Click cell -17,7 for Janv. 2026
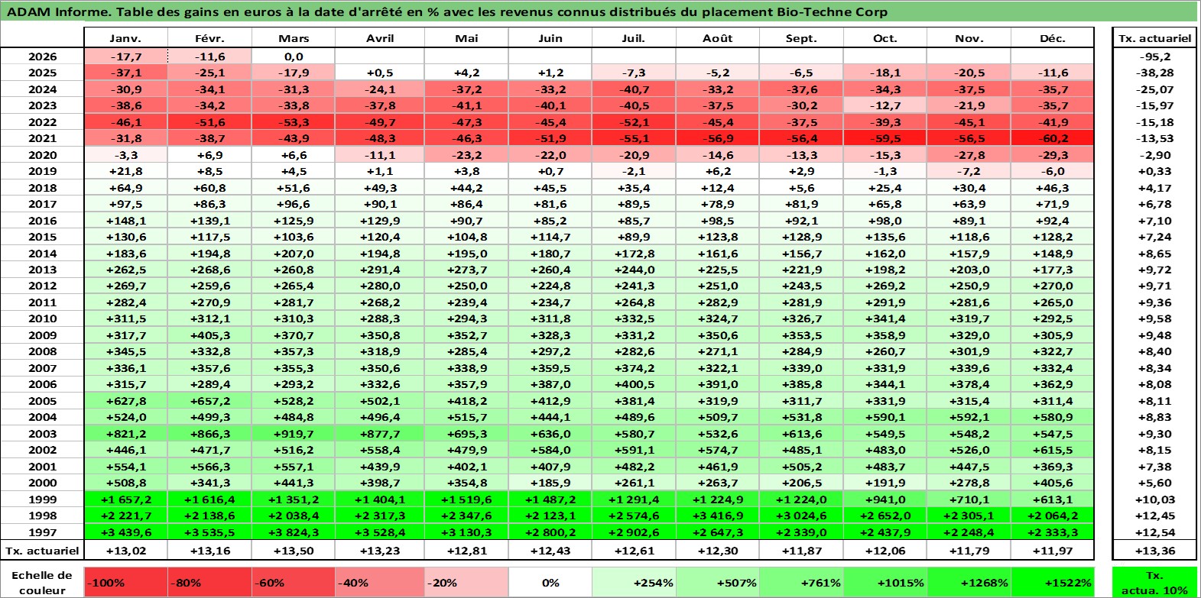This screenshot has width=1201, height=598. [x=125, y=57]
